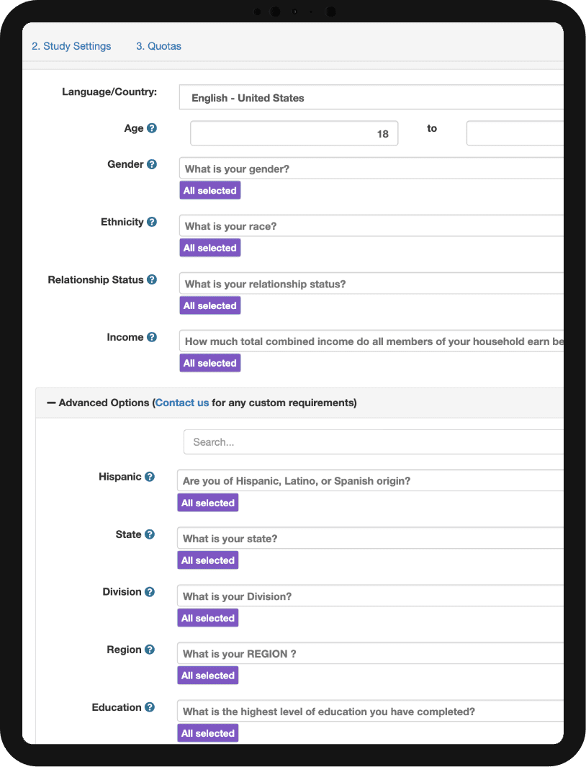Open the Income help icon
Screen dimensions: 586x767
[151, 336]
